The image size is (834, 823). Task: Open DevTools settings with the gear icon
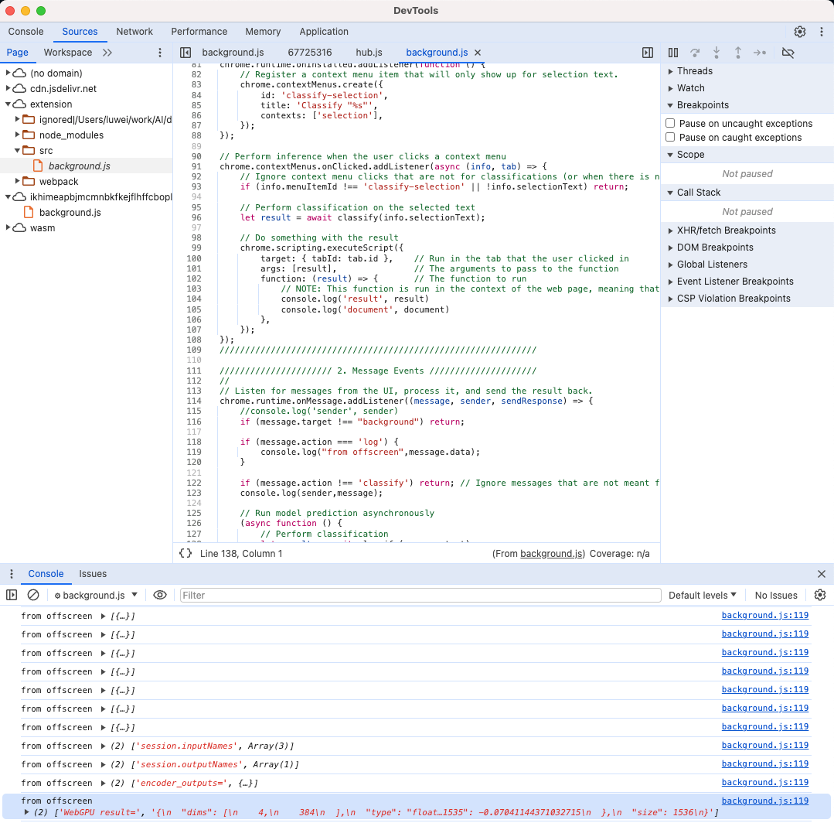(800, 32)
